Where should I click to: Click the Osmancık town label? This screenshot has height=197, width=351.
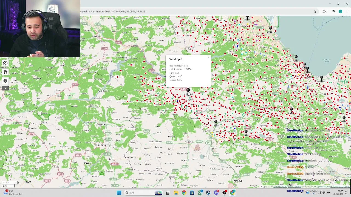101,124
